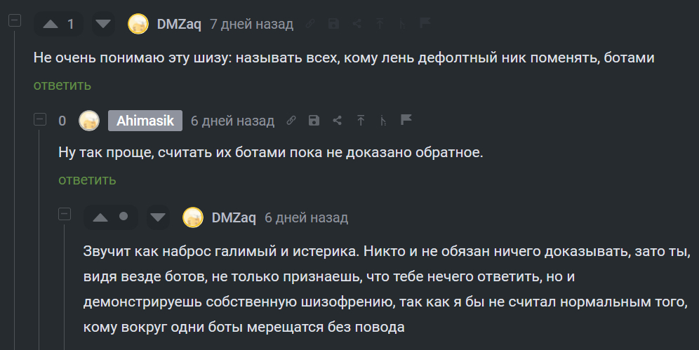The width and height of the screenshot is (699, 350).
Task: Report Ahimasik's comment with flag icon
Action: point(406,120)
